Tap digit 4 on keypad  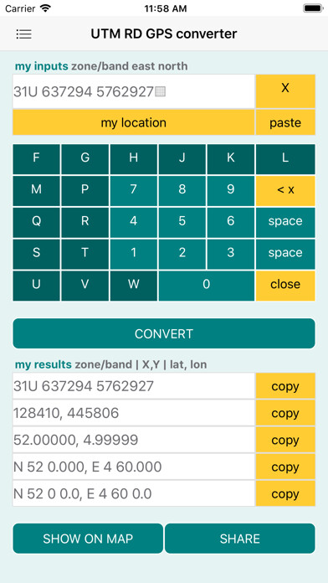[133, 222]
